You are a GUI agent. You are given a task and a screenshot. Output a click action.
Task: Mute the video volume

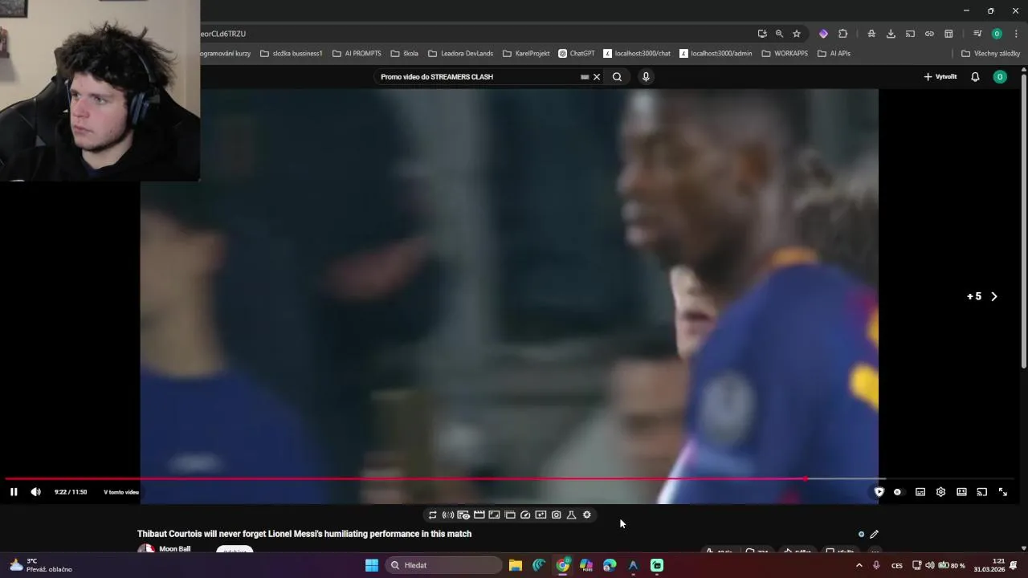click(x=35, y=492)
